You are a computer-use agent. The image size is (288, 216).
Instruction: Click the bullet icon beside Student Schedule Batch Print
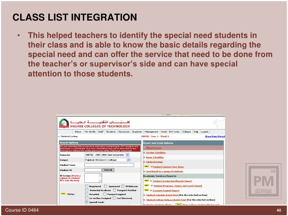144,195
